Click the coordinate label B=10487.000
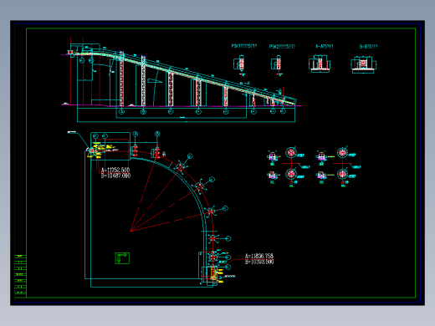 115,176
